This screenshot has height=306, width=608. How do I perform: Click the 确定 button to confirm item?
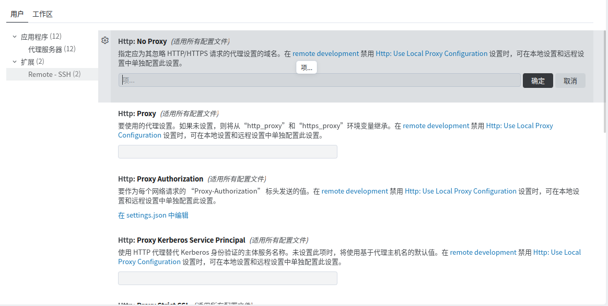point(537,81)
